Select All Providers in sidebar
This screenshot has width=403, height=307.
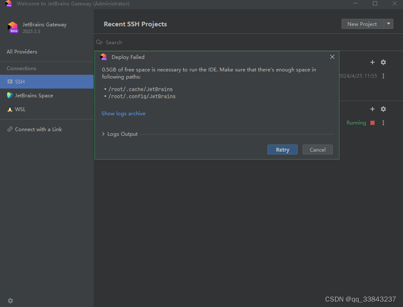(x=22, y=52)
